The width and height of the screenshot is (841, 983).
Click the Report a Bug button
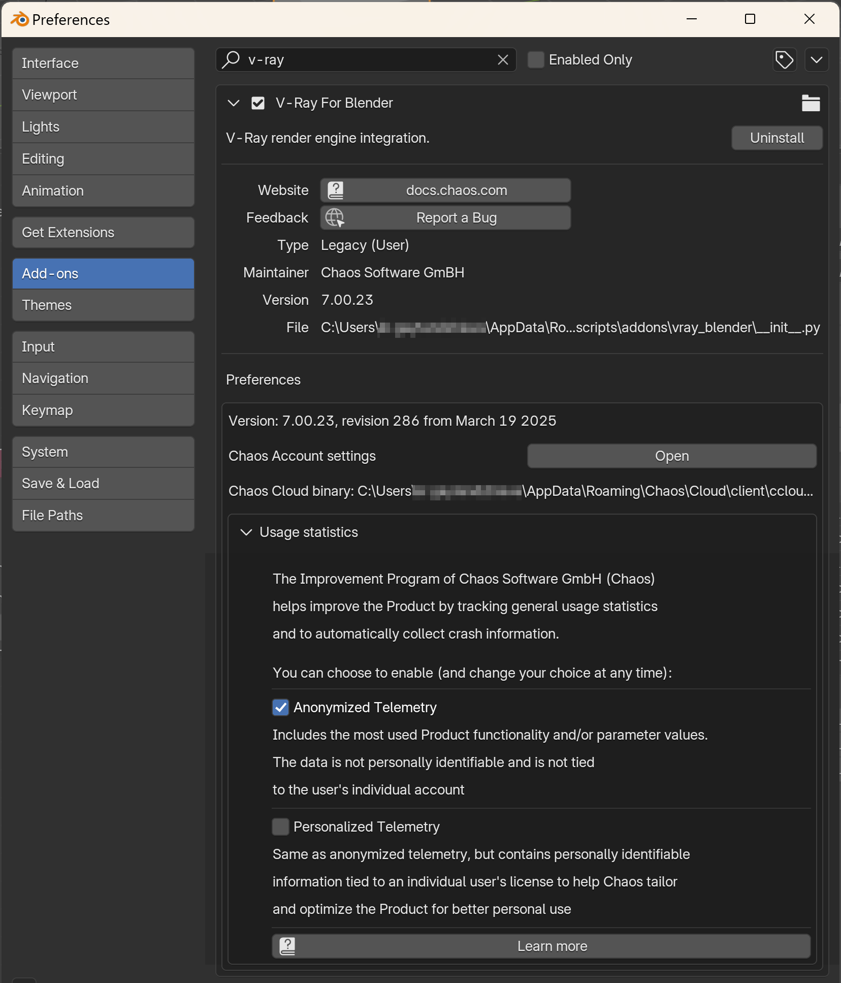point(445,218)
